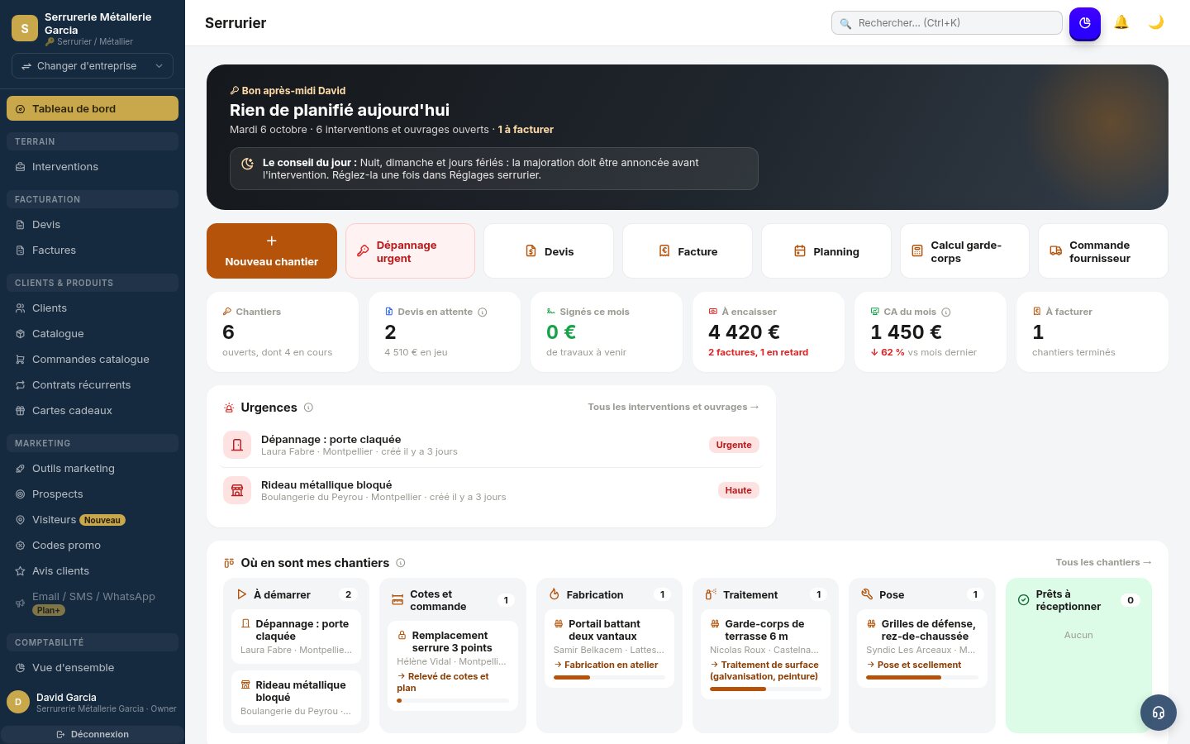Go to Tableau de bord

(93, 108)
